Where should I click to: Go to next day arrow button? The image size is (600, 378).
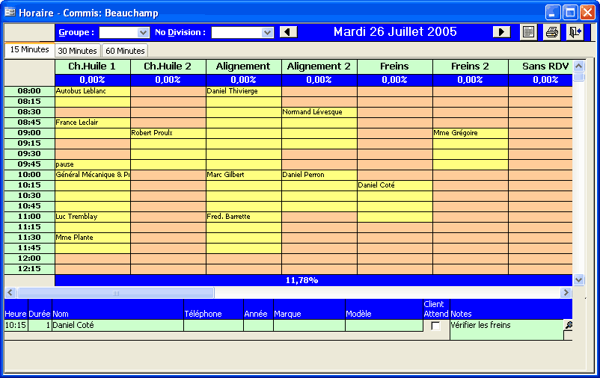click(501, 31)
